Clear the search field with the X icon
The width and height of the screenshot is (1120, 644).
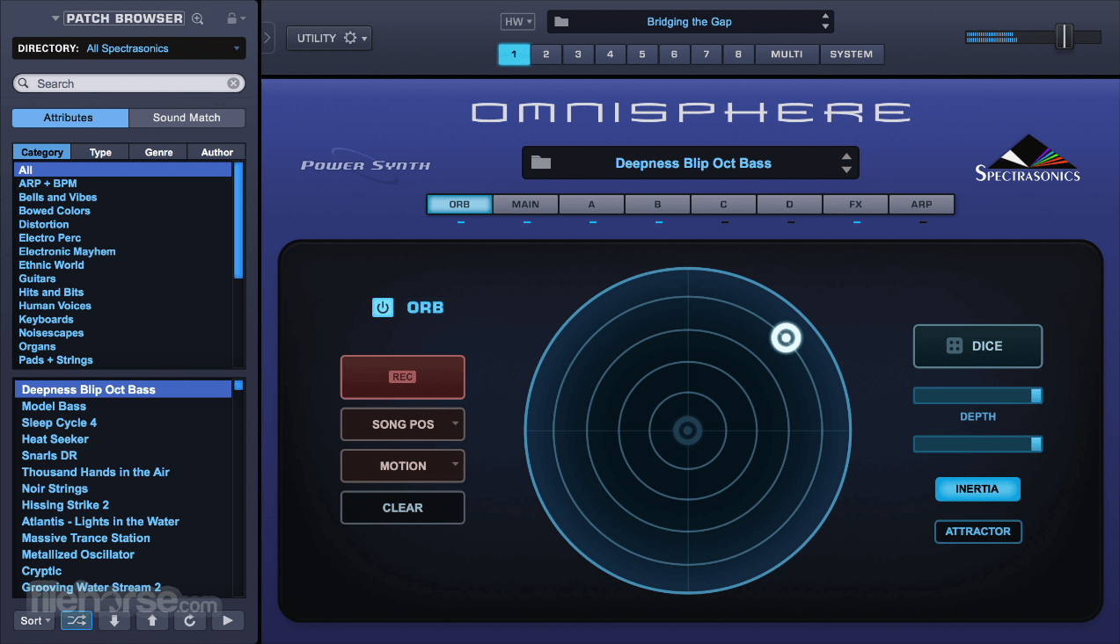(x=233, y=83)
